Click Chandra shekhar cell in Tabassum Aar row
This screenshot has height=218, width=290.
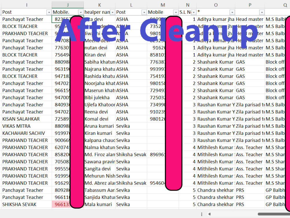pyautogui.click(x=216, y=190)
